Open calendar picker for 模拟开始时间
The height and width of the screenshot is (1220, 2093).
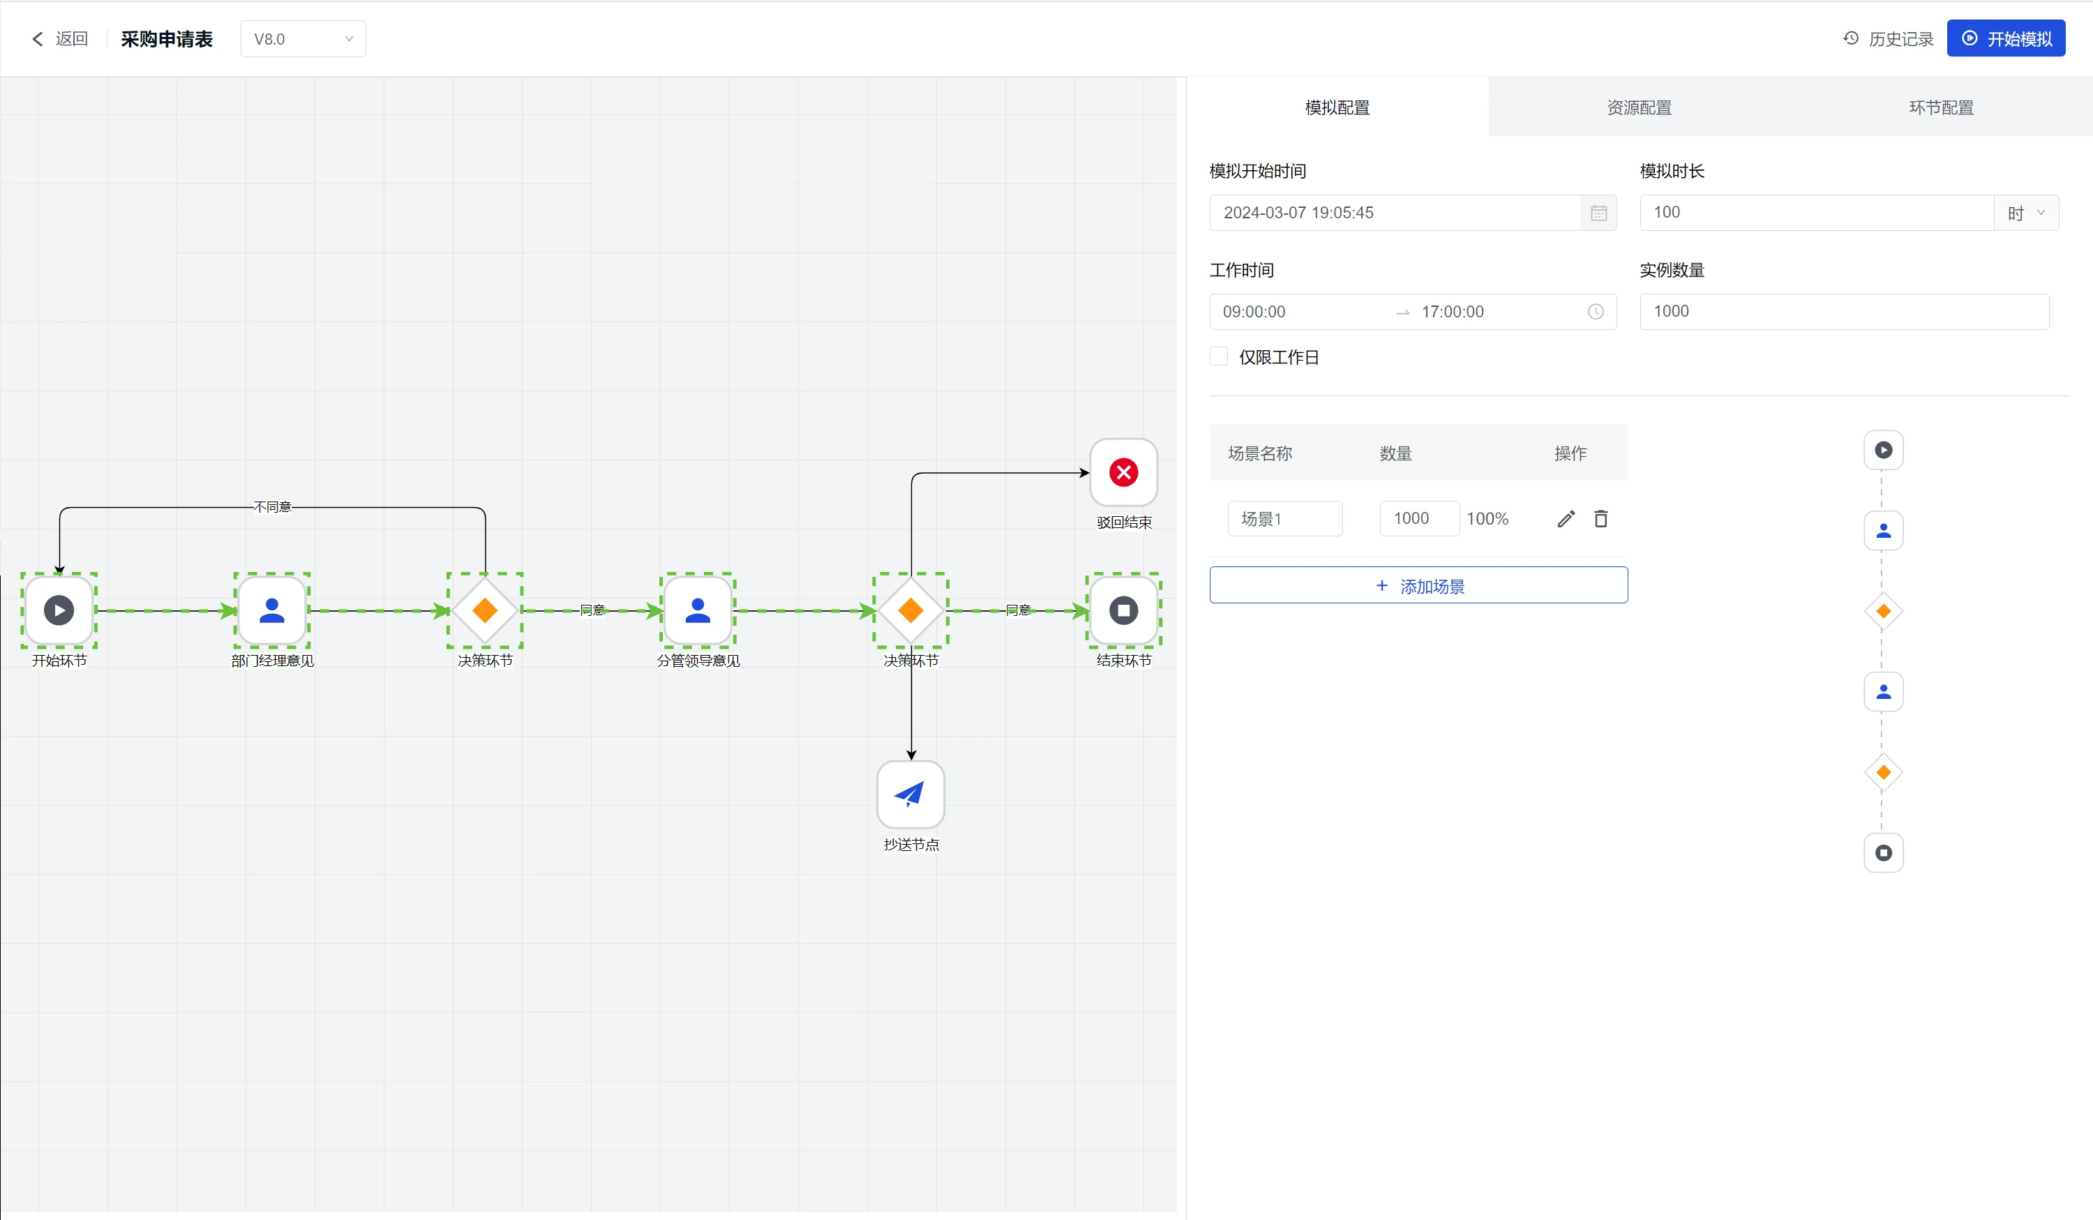[1599, 213]
